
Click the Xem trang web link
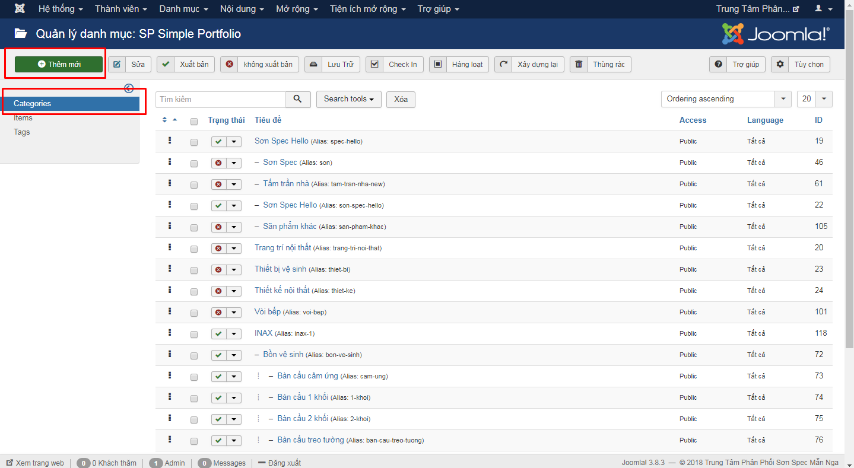(x=35, y=463)
